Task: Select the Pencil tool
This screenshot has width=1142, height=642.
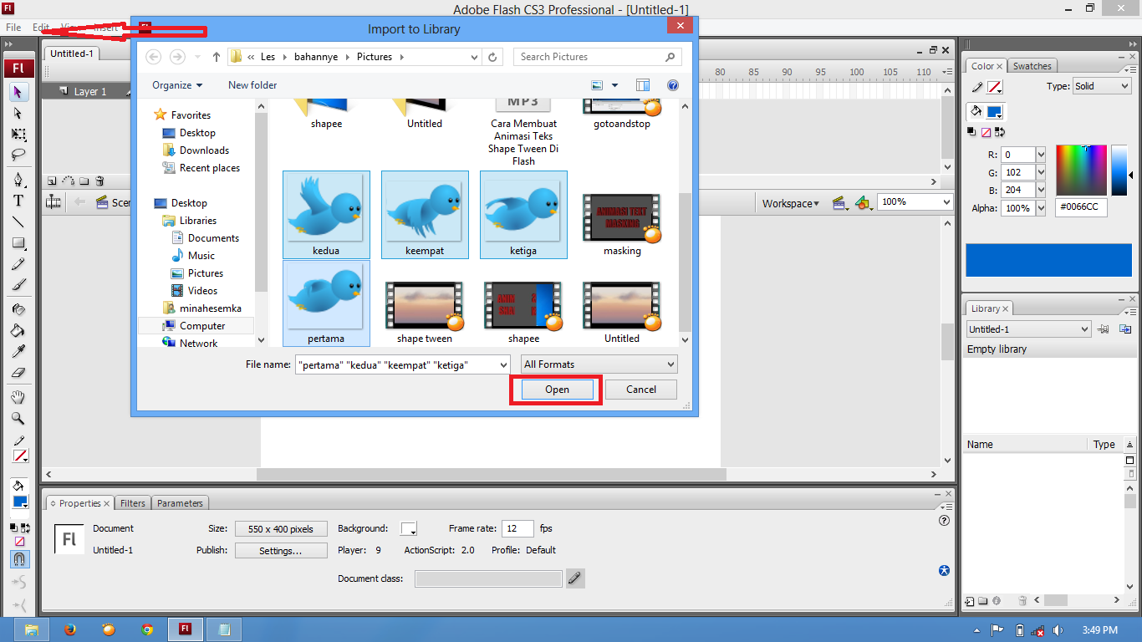Action: [x=18, y=264]
